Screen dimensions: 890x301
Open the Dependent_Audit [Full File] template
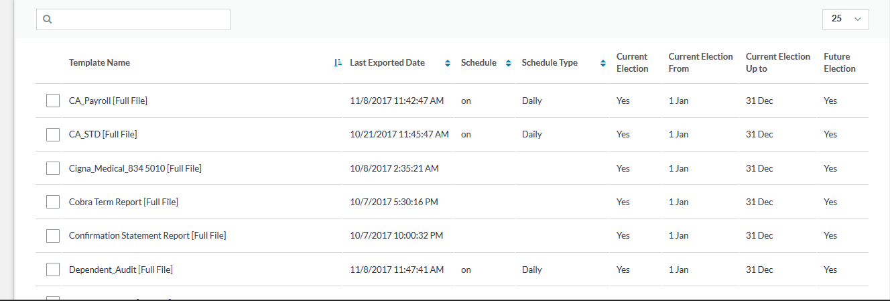pyautogui.click(x=121, y=269)
